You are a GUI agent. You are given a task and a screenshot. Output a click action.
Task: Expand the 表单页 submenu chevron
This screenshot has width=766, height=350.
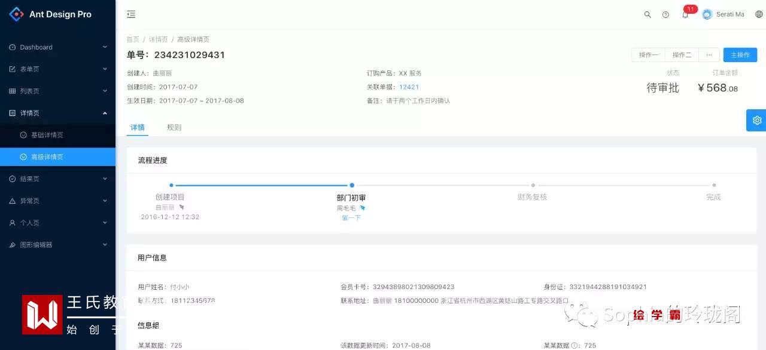(105, 69)
